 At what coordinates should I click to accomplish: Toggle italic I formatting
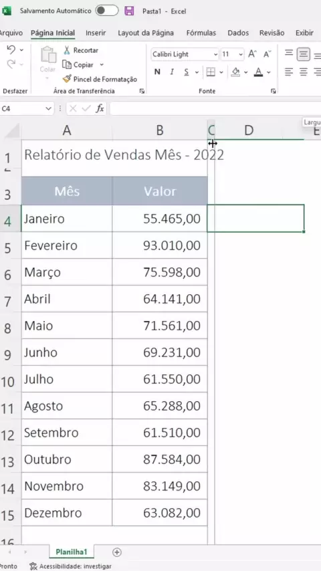tap(172, 72)
